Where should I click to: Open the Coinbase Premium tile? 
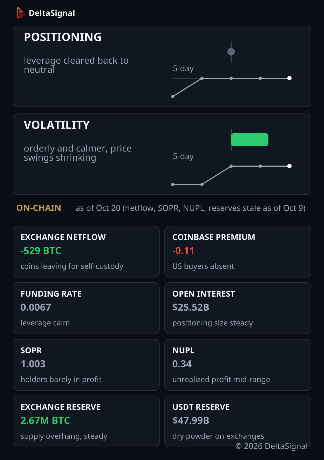238,252
